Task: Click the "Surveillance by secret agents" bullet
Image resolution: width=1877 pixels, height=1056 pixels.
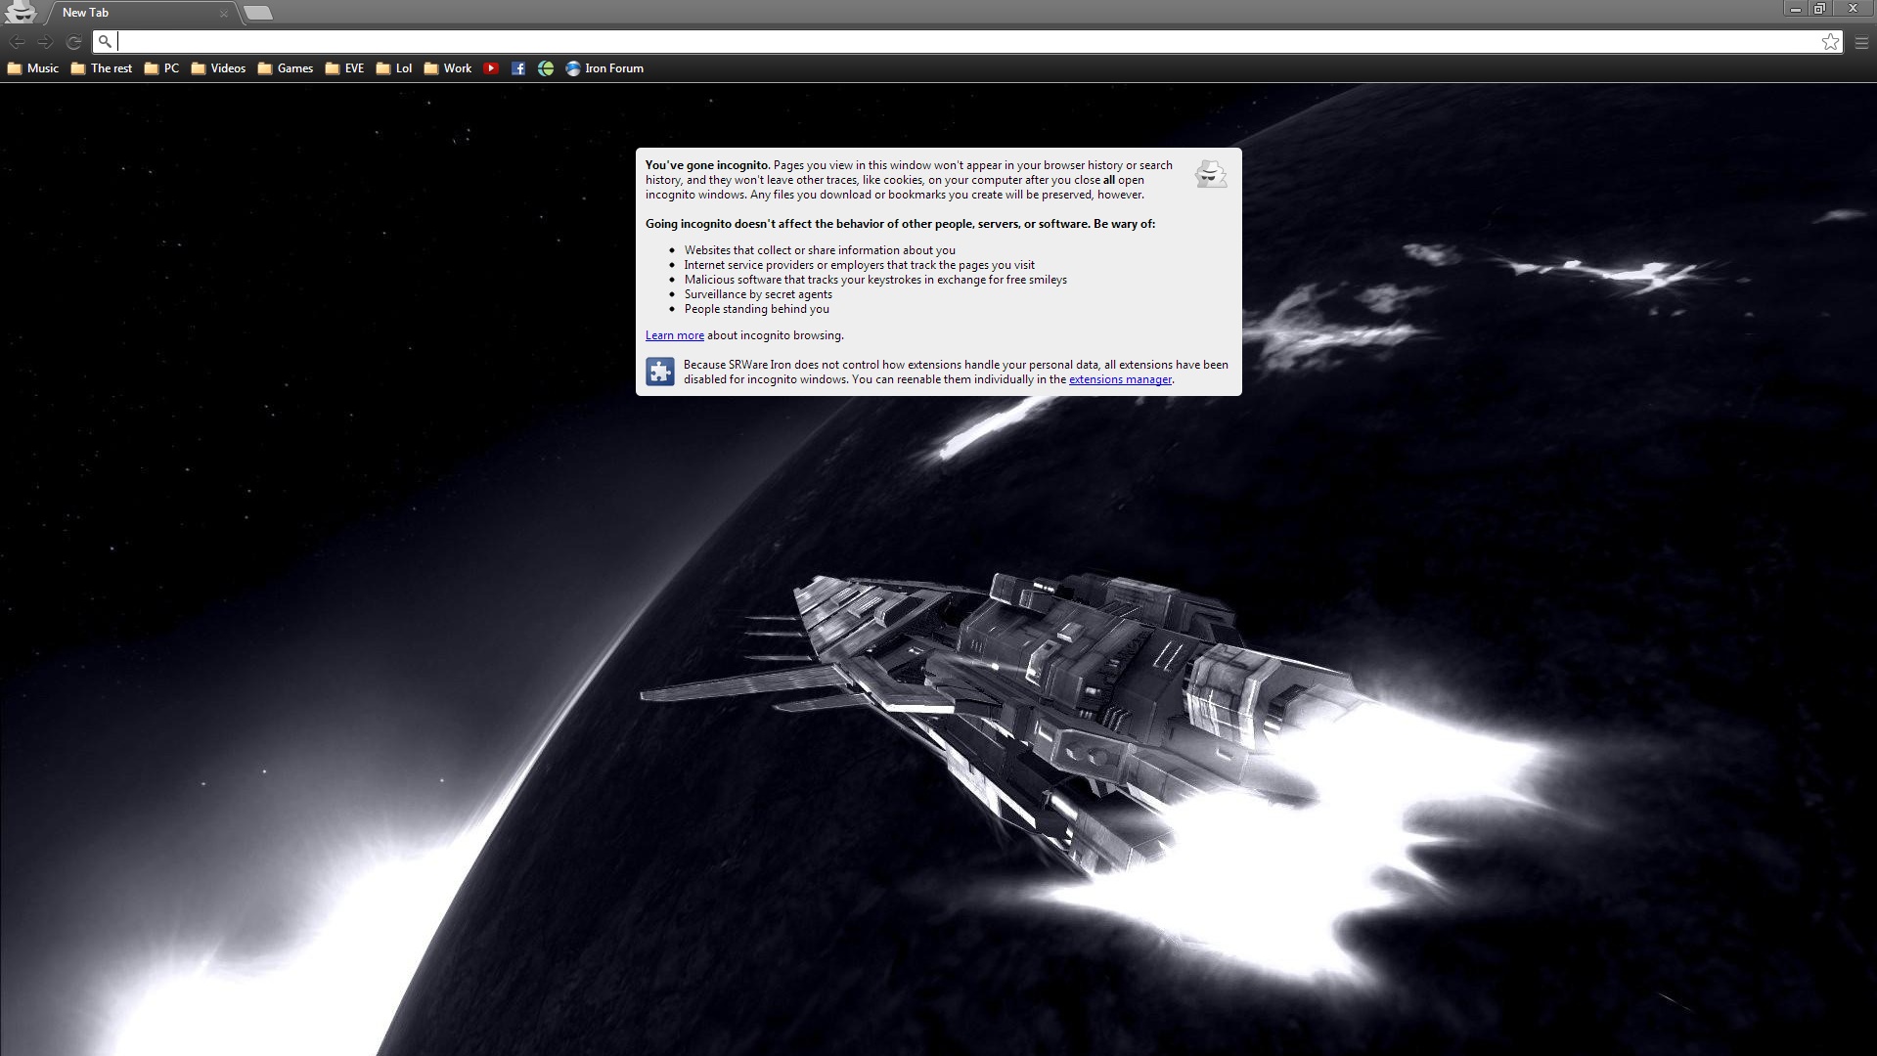Action: coord(758,294)
